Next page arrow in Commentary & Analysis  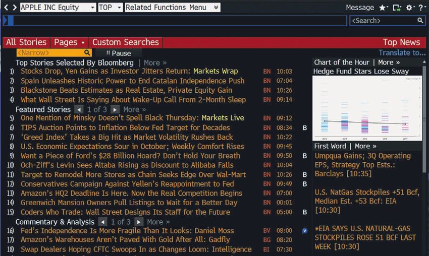[x=139, y=222]
